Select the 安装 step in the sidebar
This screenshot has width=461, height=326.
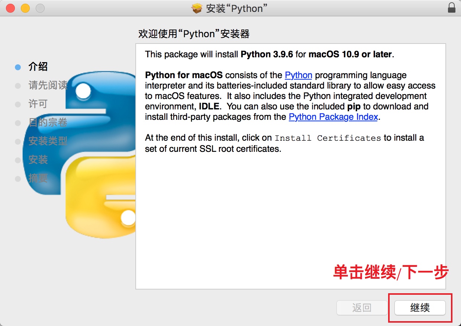pyautogui.click(x=38, y=160)
